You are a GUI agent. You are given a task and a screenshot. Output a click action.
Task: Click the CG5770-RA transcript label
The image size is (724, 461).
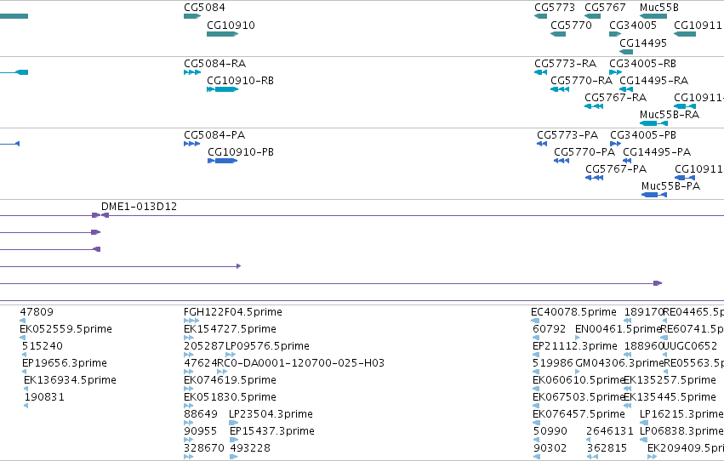click(x=581, y=80)
